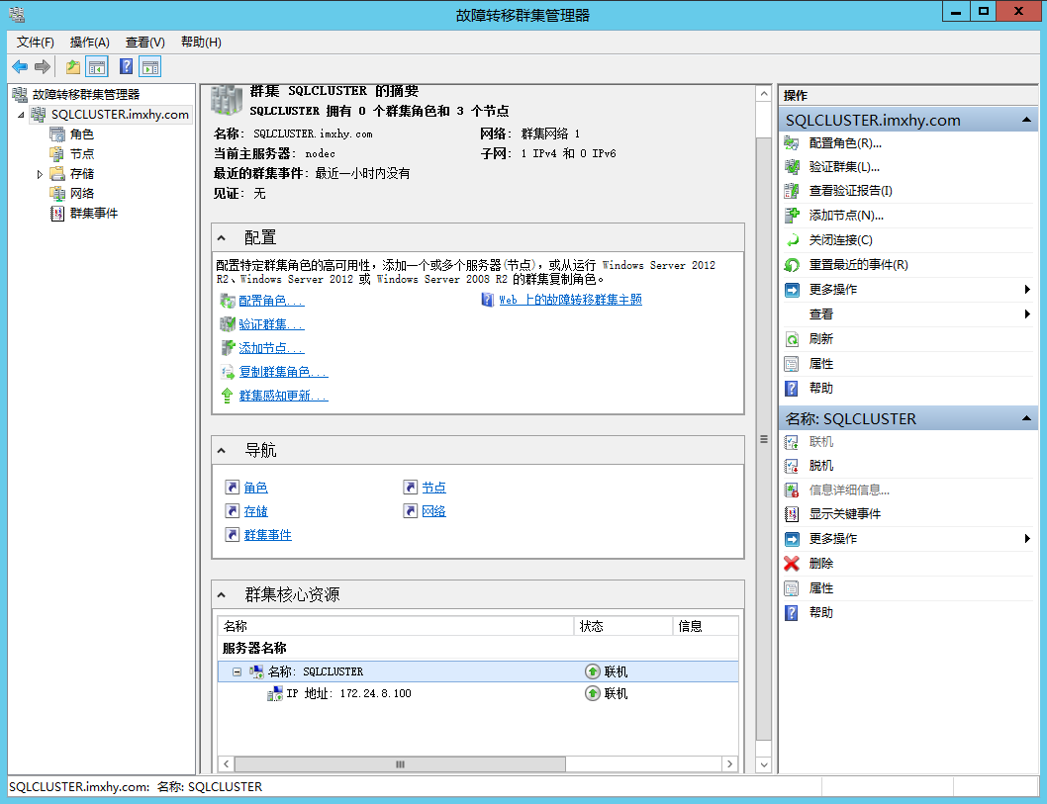Collapse the 名称: SQLCLUSTER actions group

coord(1026,418)
